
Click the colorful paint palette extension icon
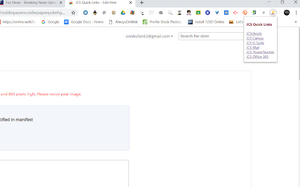coord(113,13)
